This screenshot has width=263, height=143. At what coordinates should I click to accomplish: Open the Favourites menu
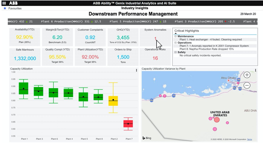point(15,8)
